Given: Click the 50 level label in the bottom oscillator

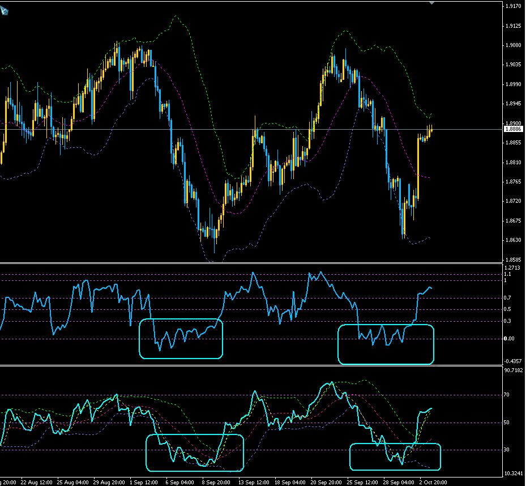Looking at the screenshot, I should coord(506,423).
